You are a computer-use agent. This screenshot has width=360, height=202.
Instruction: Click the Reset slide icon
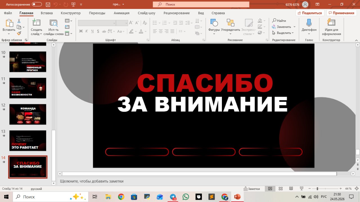click(x=67, y=27)
